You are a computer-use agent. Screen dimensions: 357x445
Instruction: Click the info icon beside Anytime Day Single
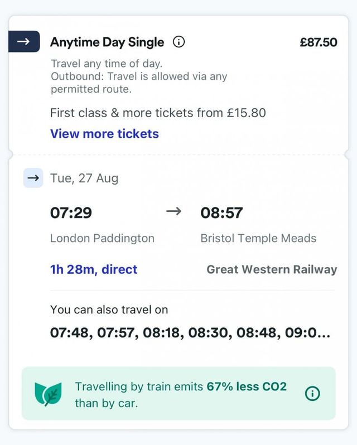pos(178,42)
